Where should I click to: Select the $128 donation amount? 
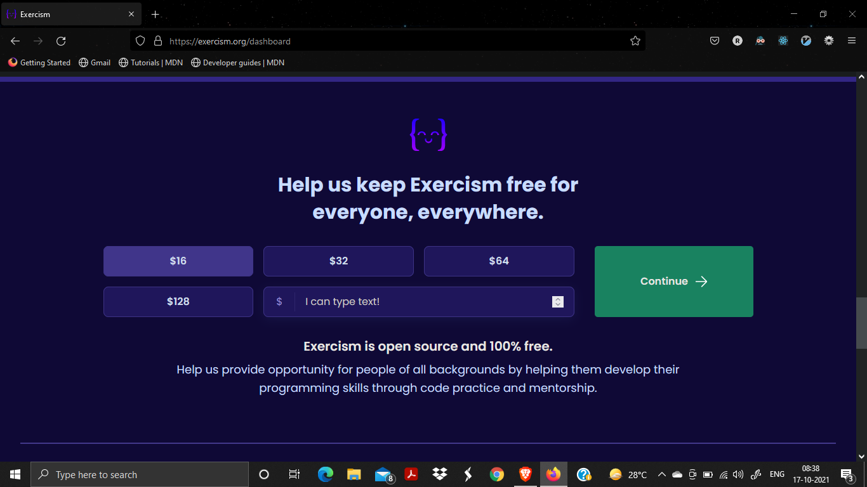tap(178, 301)
